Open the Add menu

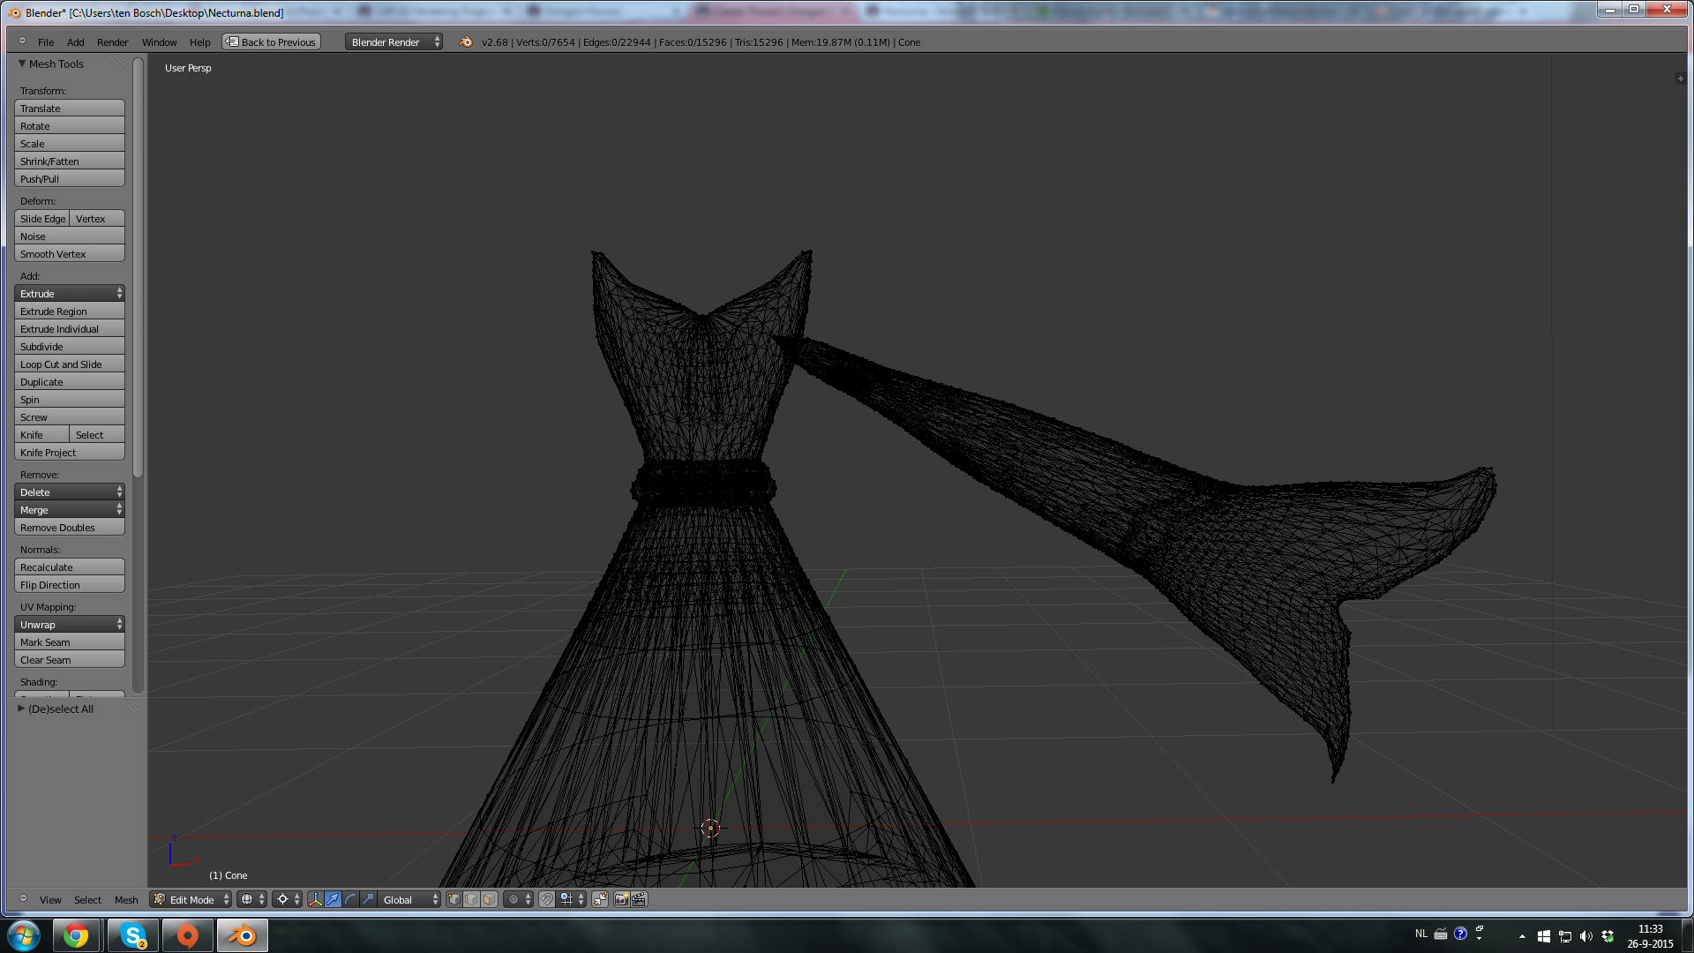(76, 42)
